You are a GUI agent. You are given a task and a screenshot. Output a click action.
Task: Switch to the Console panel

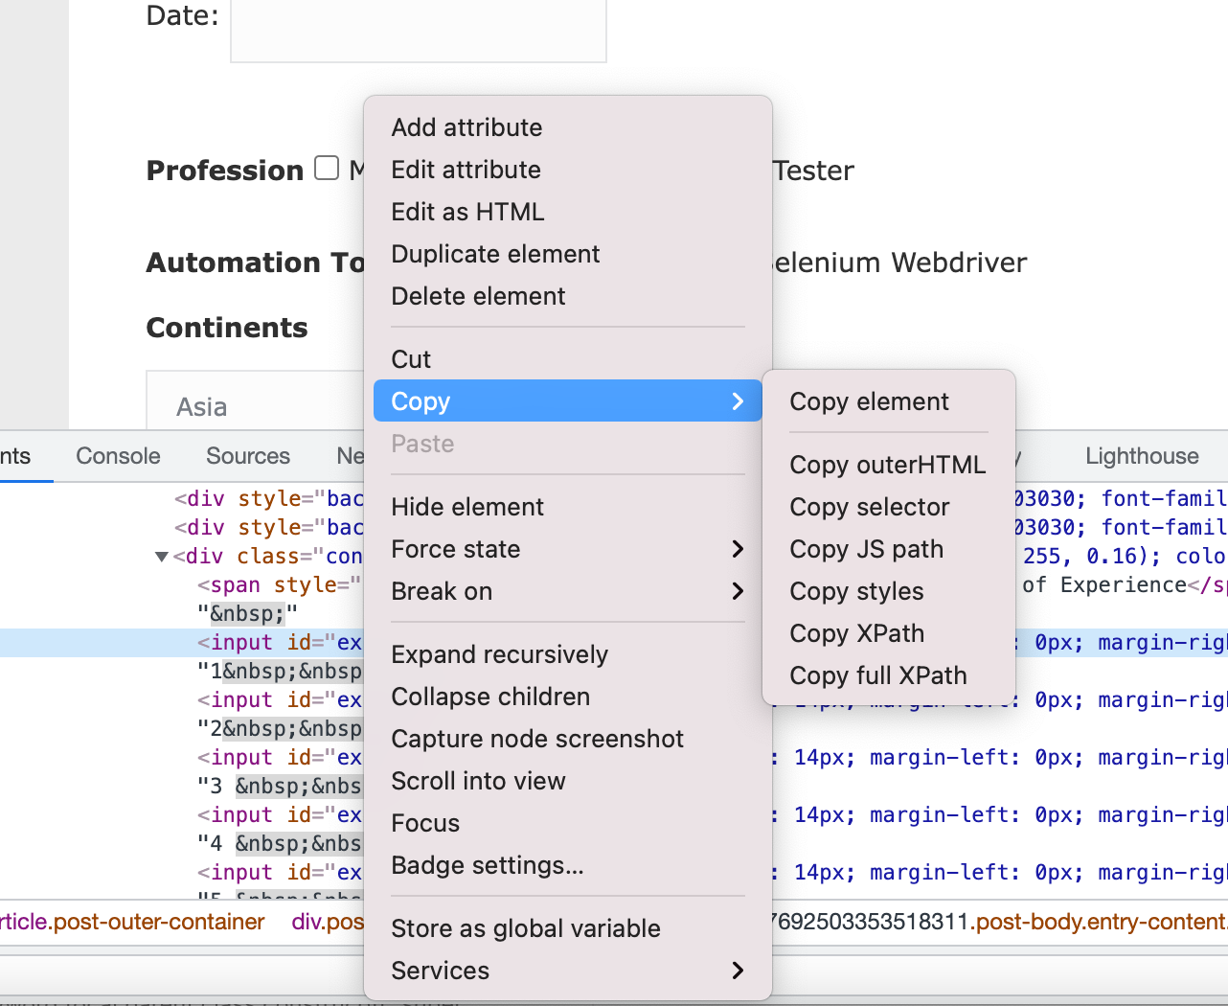pos(117,456)
